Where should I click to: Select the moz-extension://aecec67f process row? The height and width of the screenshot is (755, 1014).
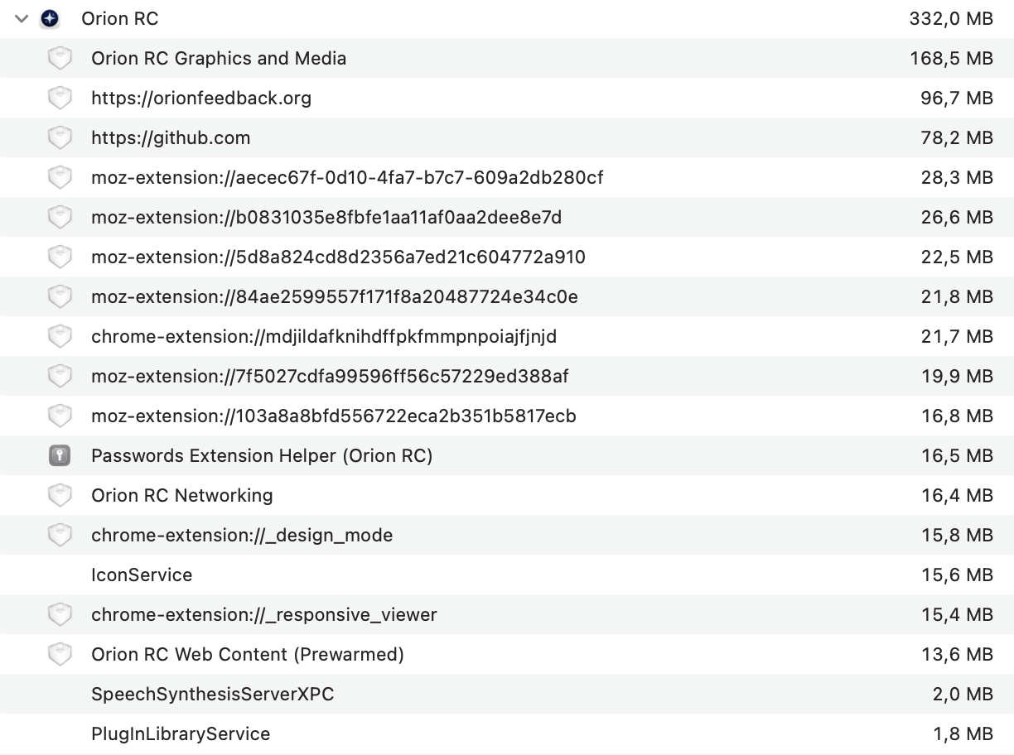347,177
